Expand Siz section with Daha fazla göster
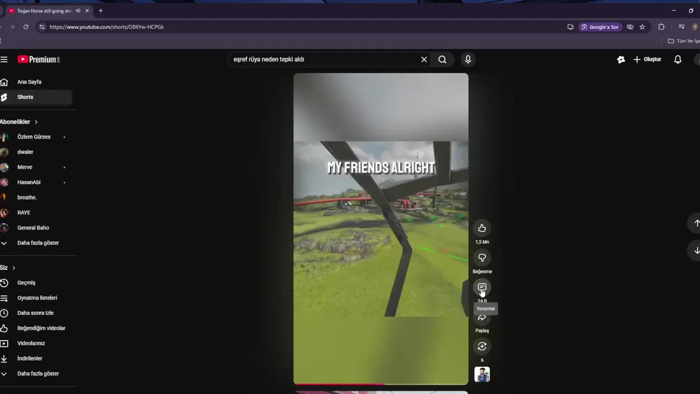The height and width of the screenshot is (394, 700). coord(36,374)
